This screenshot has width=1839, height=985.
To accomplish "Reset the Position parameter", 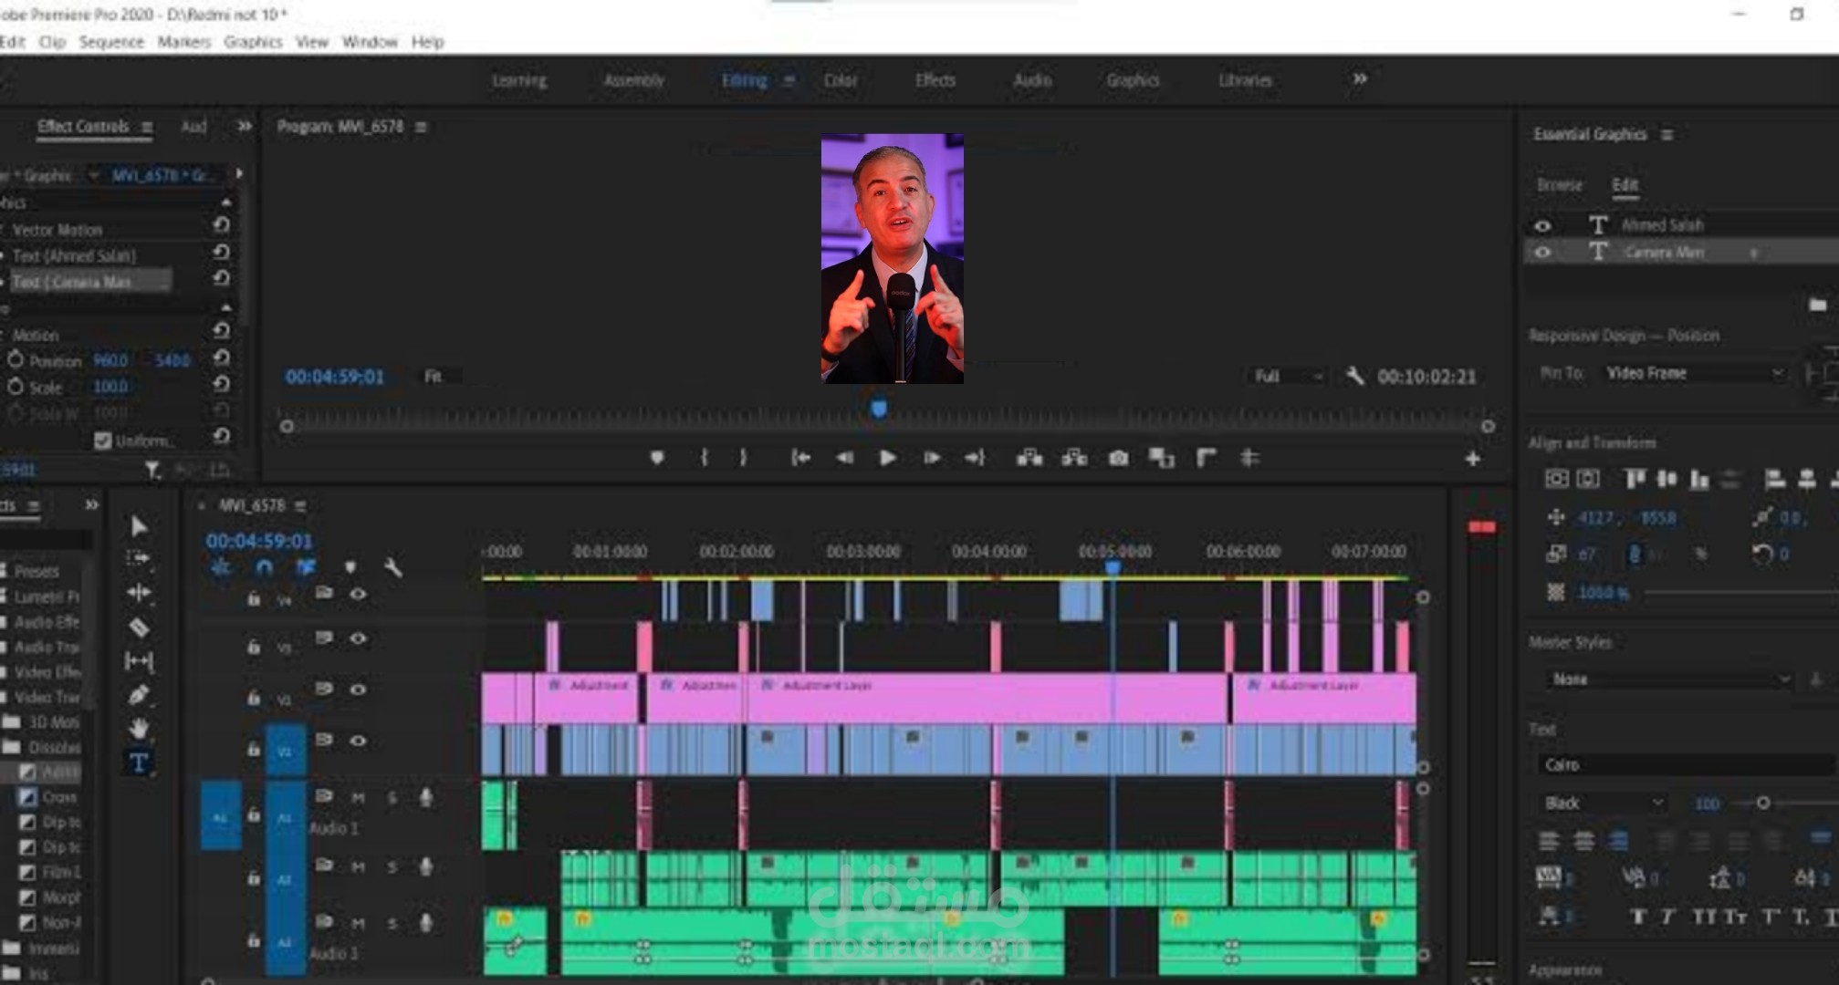I will (221, 358).
